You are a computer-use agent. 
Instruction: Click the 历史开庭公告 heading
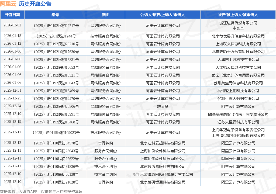[35, 4]
